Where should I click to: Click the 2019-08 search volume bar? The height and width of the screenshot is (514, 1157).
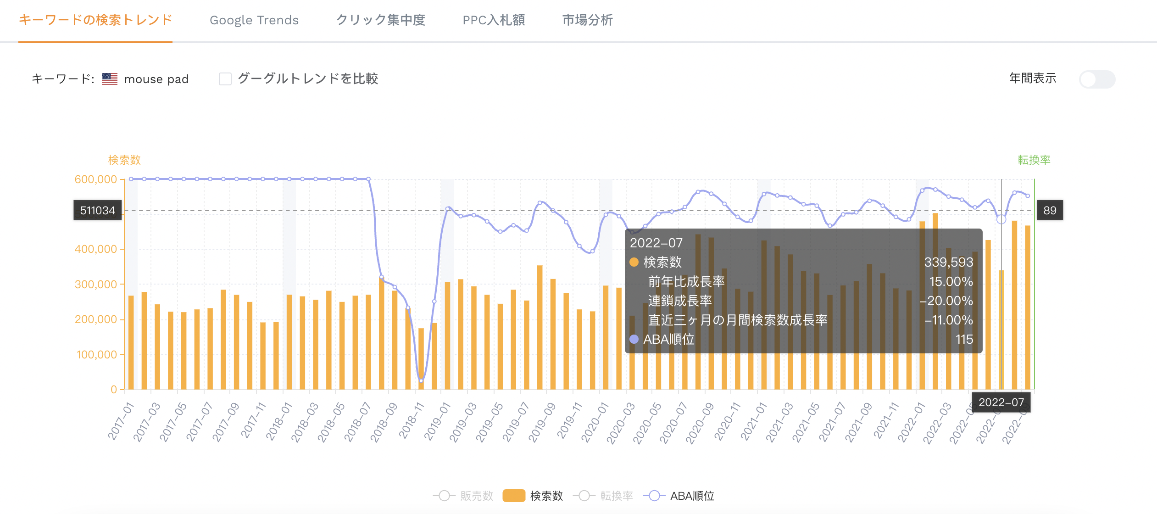tap(540, 327)
